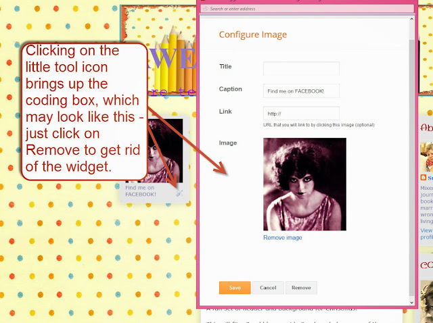
Task: Click the scroll up arrow of the dialog
Action: tap(411, 19)
